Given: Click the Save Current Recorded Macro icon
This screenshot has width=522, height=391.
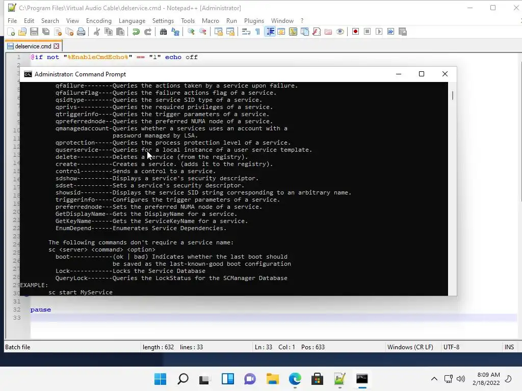Looking at the screenshot, I should point(403,32).
